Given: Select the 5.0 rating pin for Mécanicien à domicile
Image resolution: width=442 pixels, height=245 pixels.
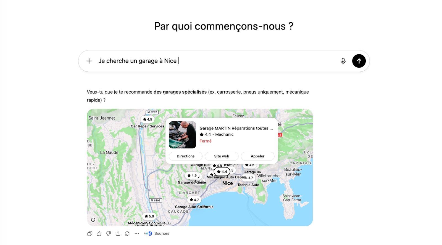Looking at the screenshot, I should 149,216.
